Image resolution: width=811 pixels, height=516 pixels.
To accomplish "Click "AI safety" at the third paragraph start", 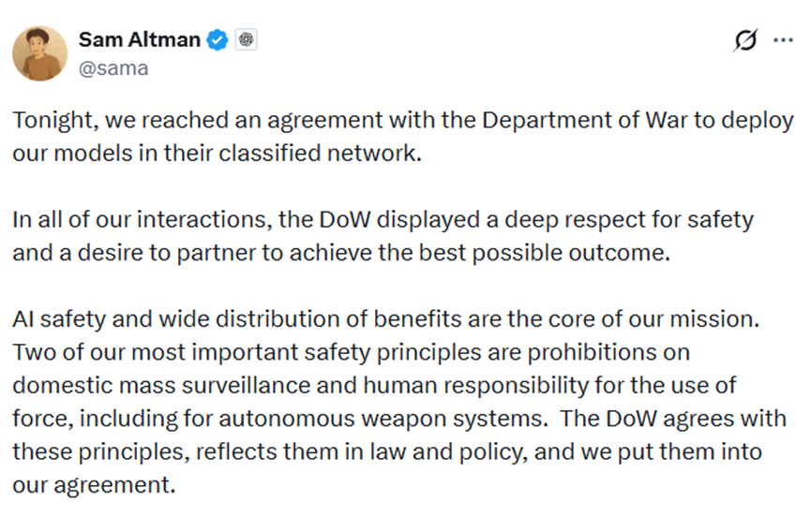I will (55, 319).
